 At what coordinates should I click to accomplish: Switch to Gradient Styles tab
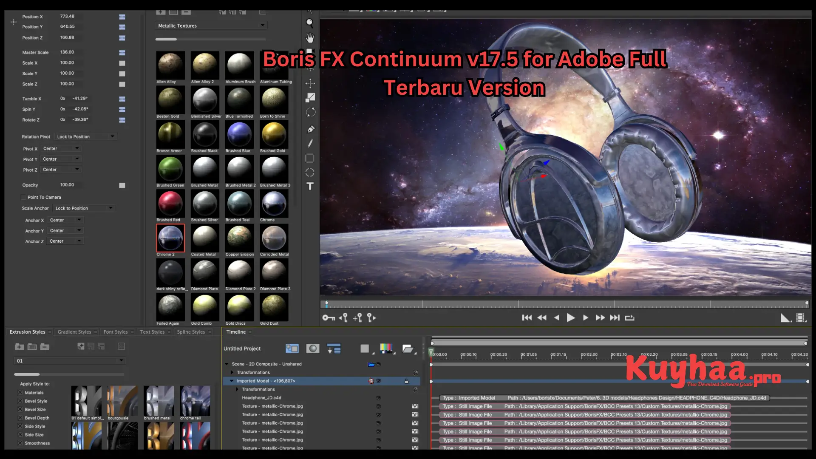74,332
